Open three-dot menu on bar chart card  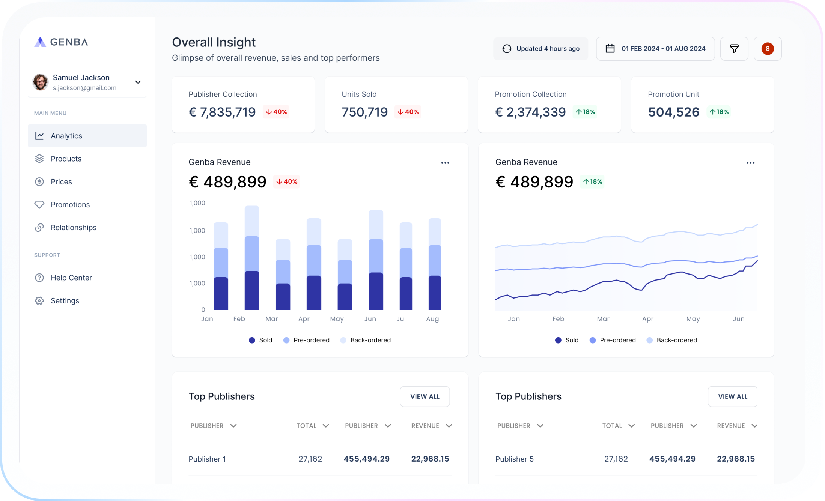tap(445, 163)
